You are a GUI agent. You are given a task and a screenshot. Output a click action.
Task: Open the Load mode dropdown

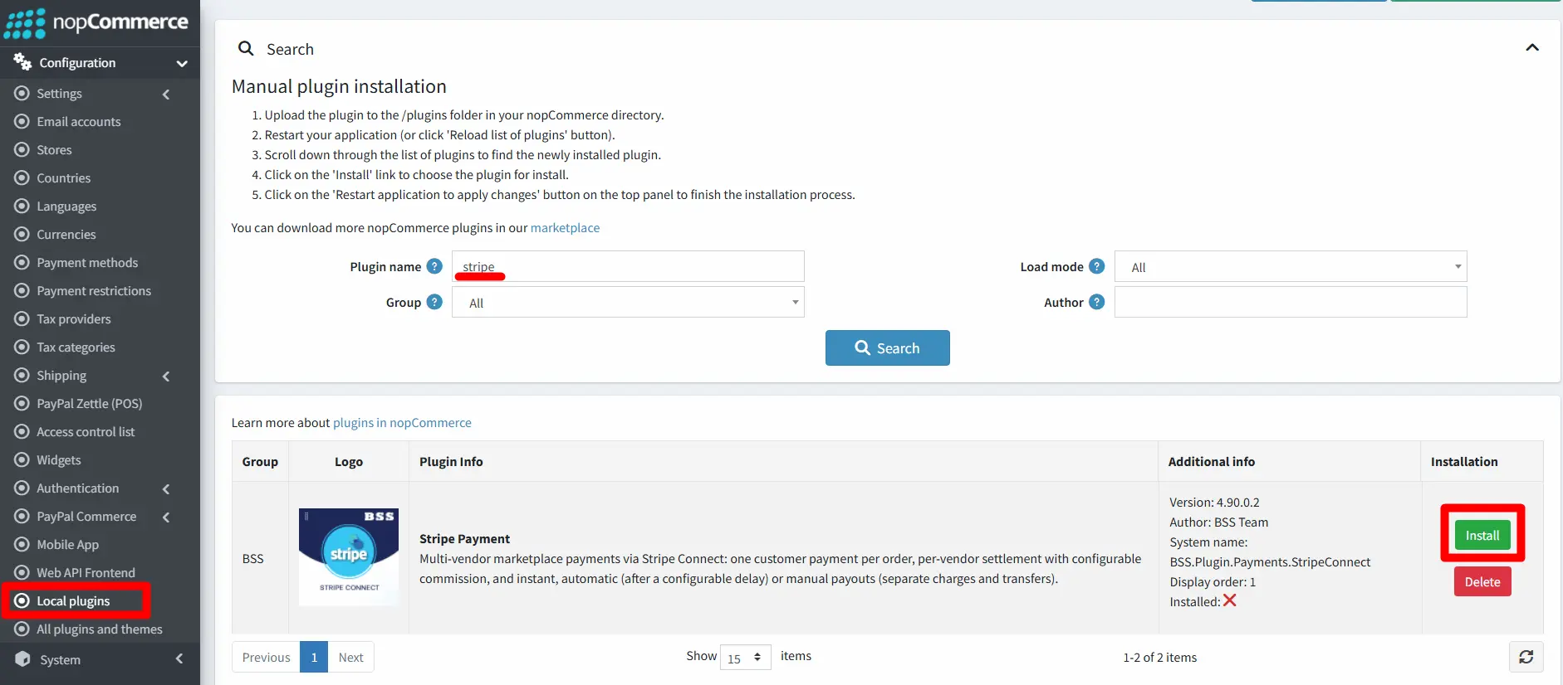tap(1291, 266)
